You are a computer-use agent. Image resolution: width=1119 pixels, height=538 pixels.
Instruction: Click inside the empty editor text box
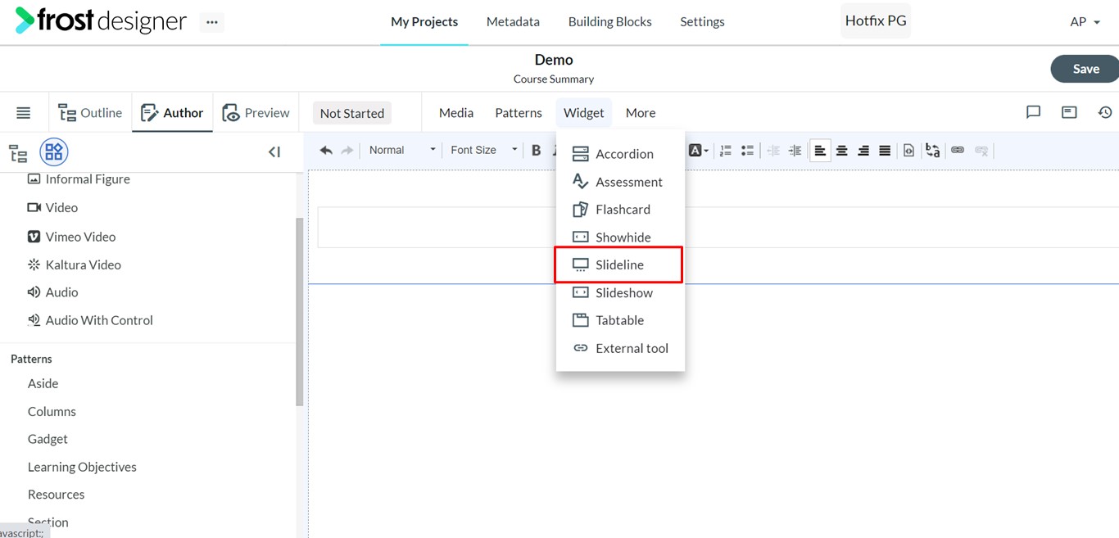tap(718, 227)
